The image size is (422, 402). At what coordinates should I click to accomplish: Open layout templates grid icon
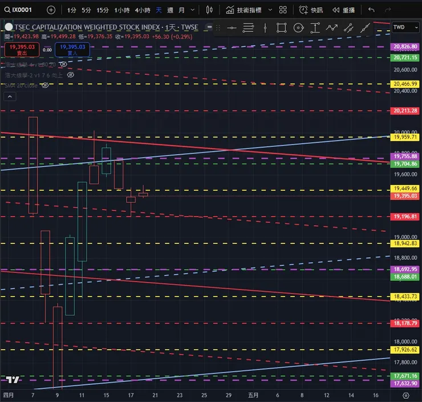pos(283,10)
